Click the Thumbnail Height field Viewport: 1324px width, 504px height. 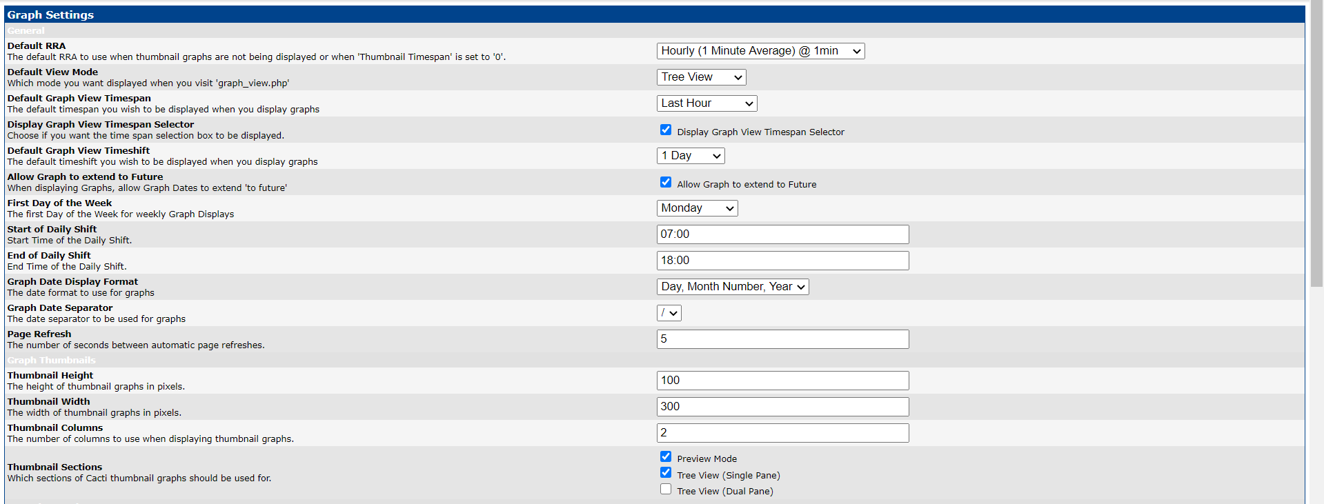(782, 381)
